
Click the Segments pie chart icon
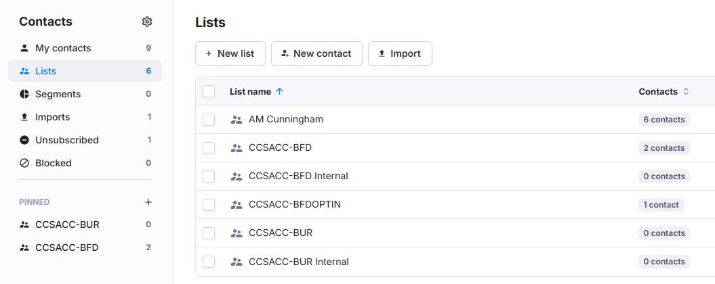tap(24, 94)
